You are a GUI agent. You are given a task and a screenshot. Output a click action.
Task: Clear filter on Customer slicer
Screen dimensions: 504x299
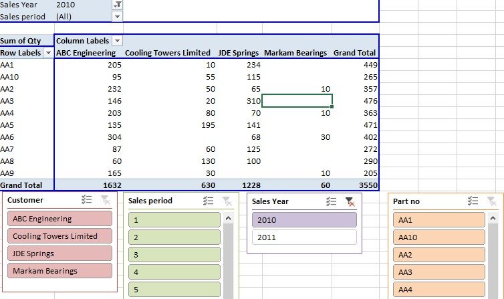(104, 200)
